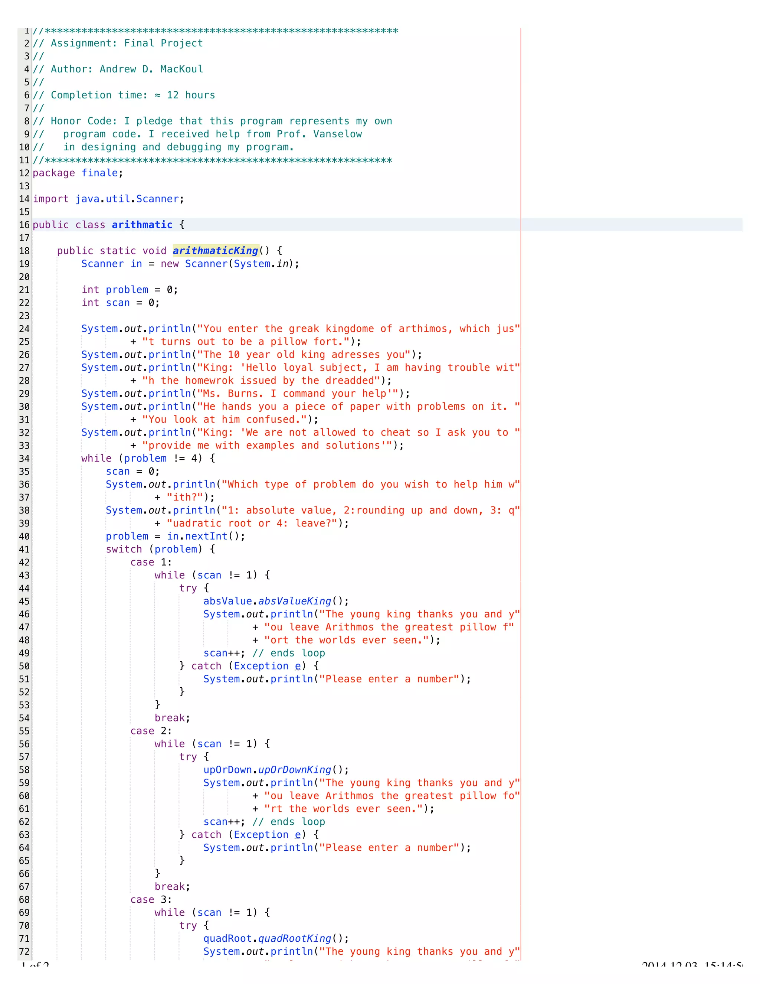The height and width of the screenshot is (984, 760).
Task: Click the 'case 3:' label
Action: point(151,900)
